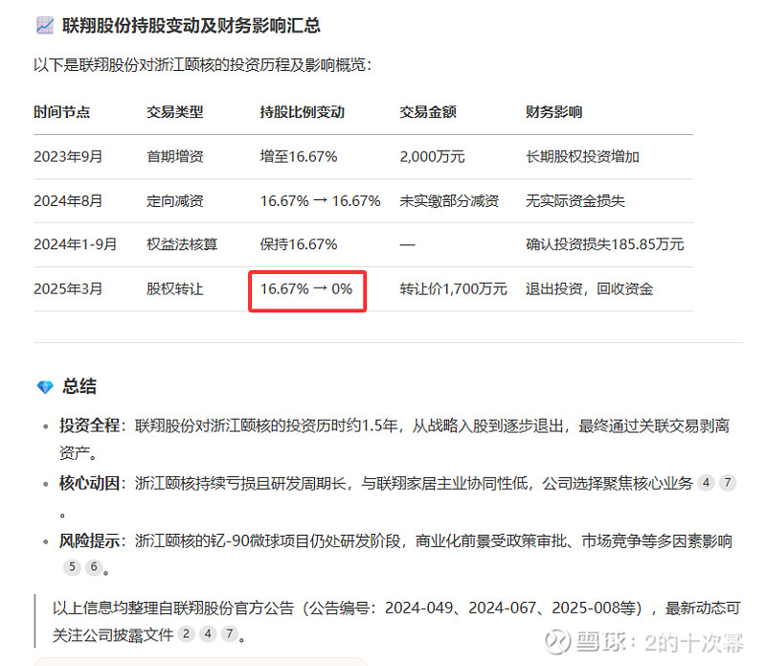Select the 16.67% → 0% cell text
Screen dimensions: 766x666
pos(306,289)
